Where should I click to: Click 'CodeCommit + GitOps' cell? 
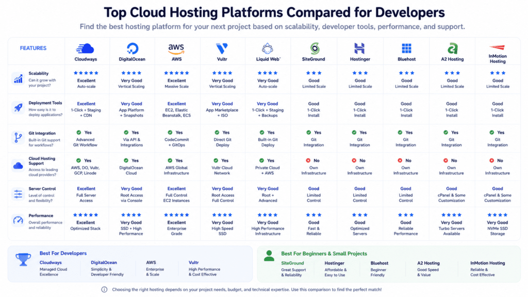tap(176, 142)
